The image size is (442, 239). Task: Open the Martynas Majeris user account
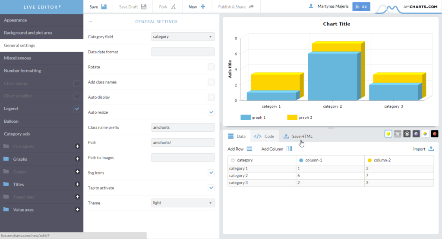click(x=328, y=6)
